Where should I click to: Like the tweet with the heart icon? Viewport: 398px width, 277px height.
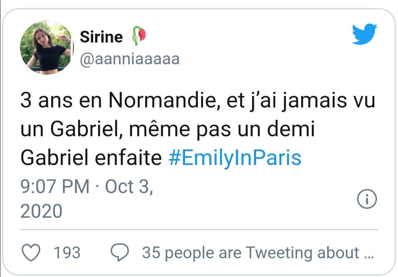point(31,253)
